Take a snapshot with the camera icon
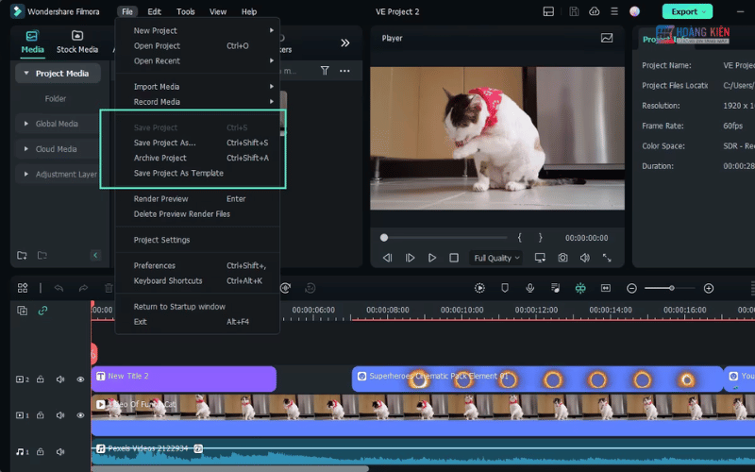Image resolution: width=755 pixels, height=472 pixels. pyautogui.click(x=562, y=258)
